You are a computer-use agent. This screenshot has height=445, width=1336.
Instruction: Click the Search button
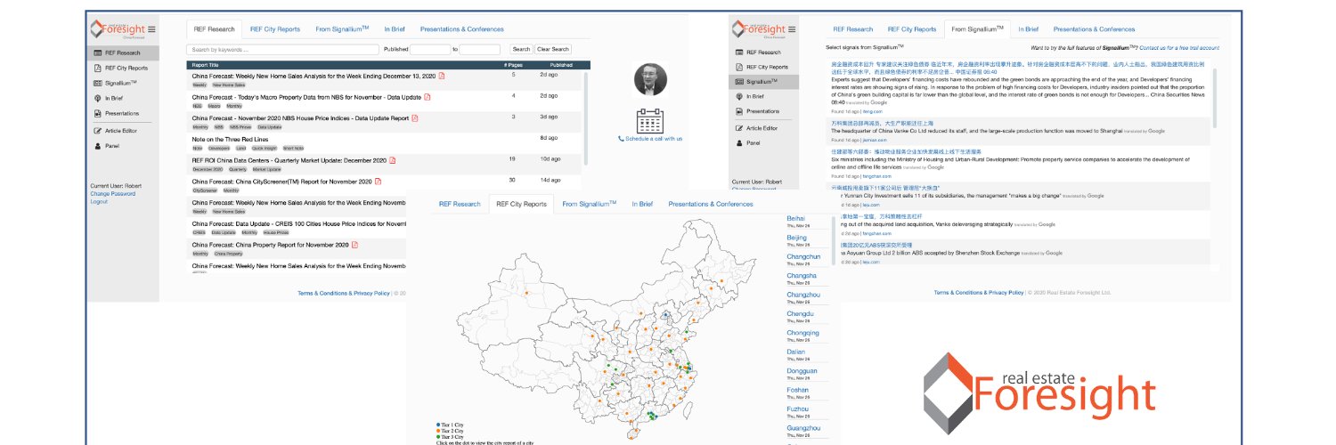pos(521,50)
